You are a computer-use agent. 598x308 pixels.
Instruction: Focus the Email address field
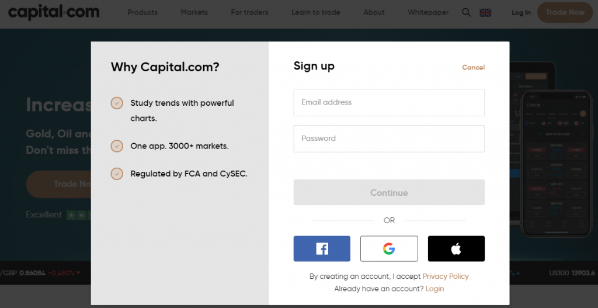pos(389,102)
